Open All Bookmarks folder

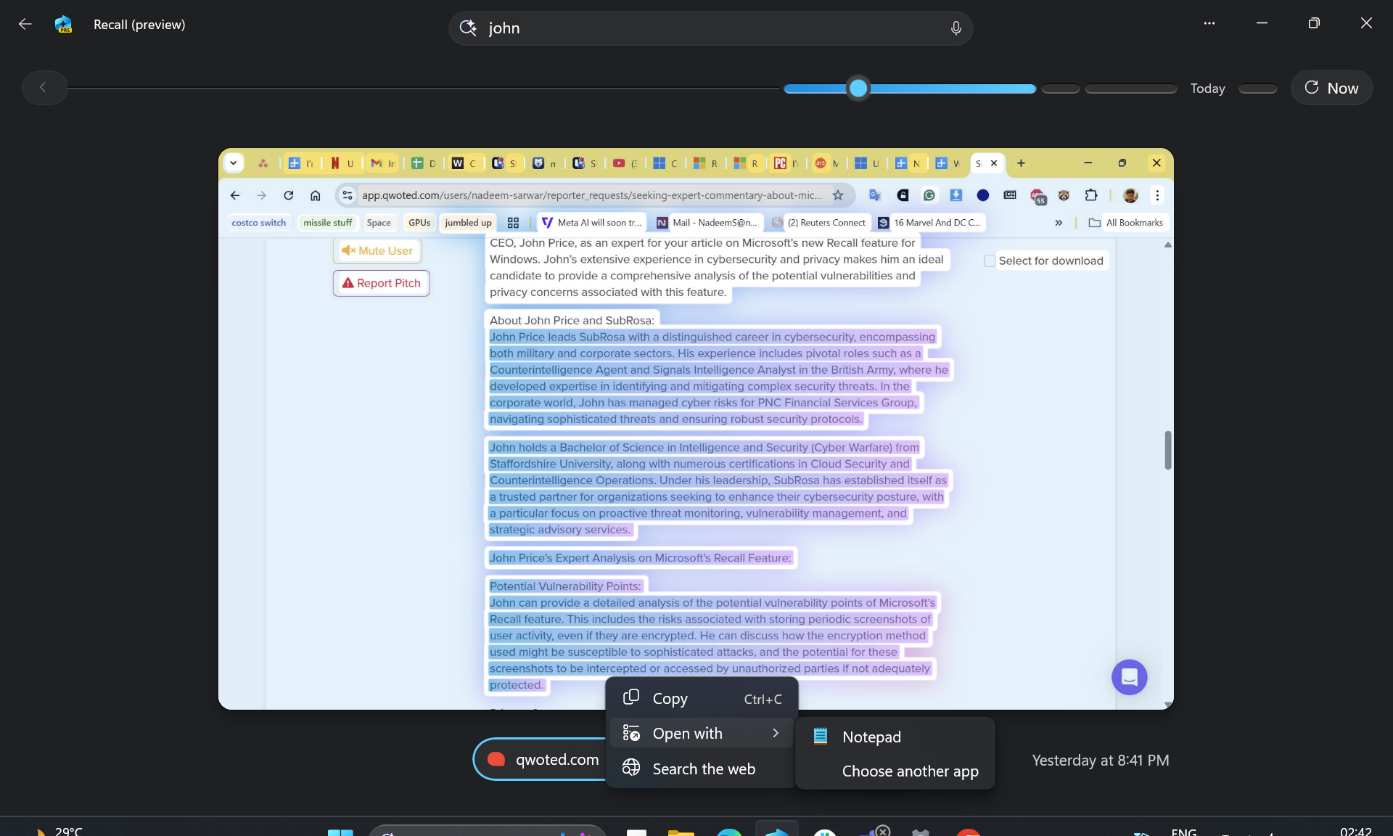click(1125, 223)
